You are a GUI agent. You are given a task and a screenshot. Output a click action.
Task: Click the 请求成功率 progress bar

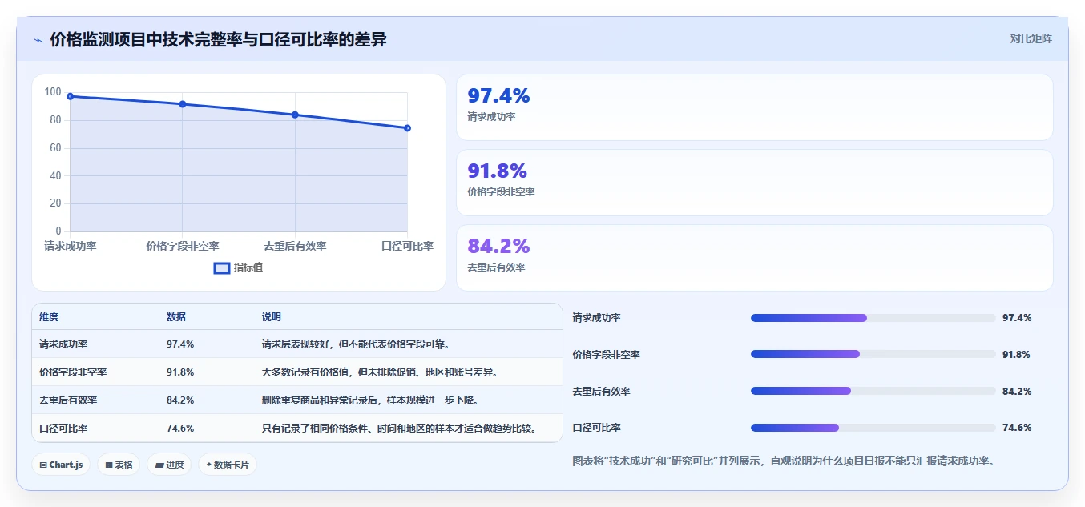(873, 318)
